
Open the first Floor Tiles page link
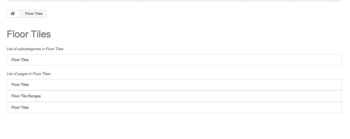pyautogui.click(x=20, y=85)
